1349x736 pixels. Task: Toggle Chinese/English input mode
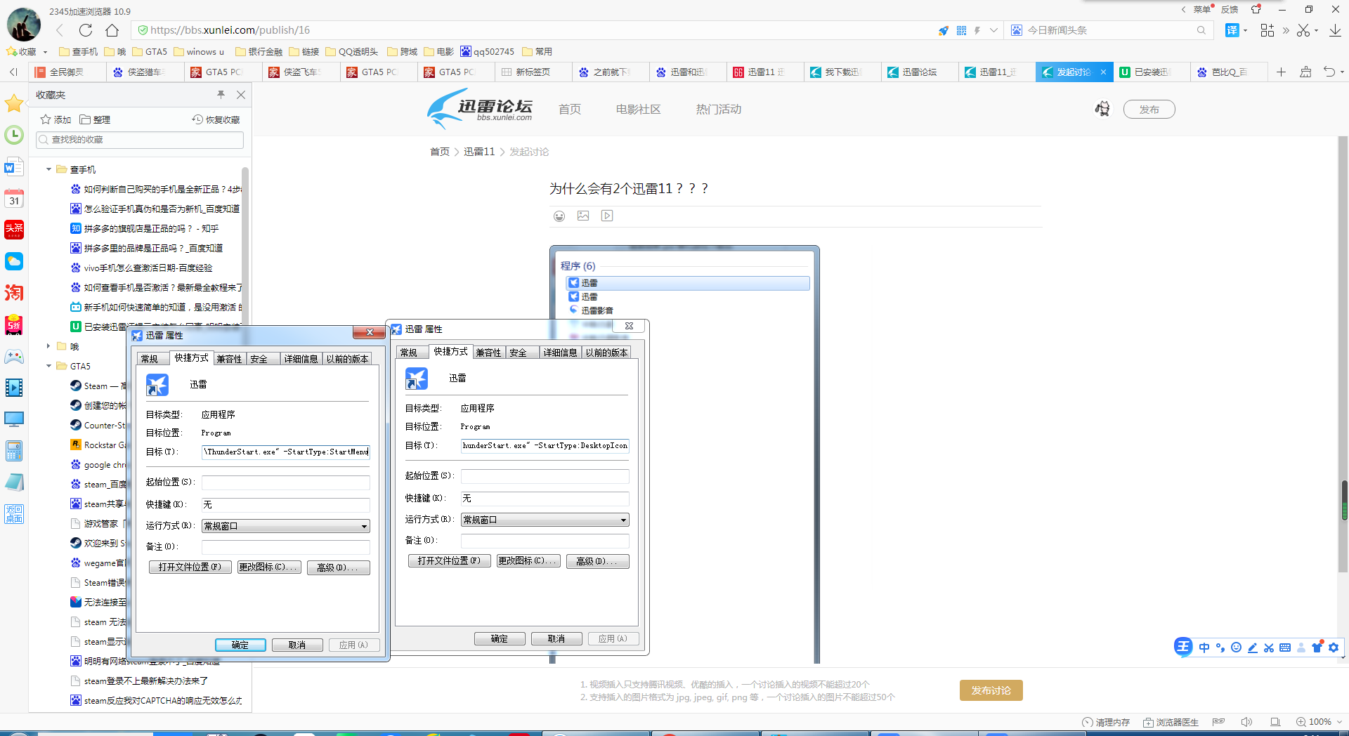pyautogui.click(x=1204, y=648)
